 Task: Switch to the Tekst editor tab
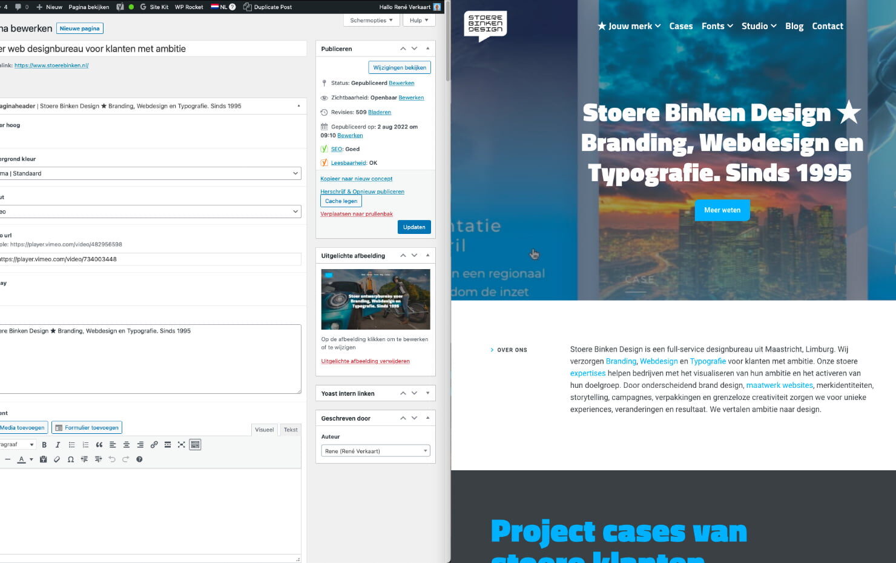291,430
